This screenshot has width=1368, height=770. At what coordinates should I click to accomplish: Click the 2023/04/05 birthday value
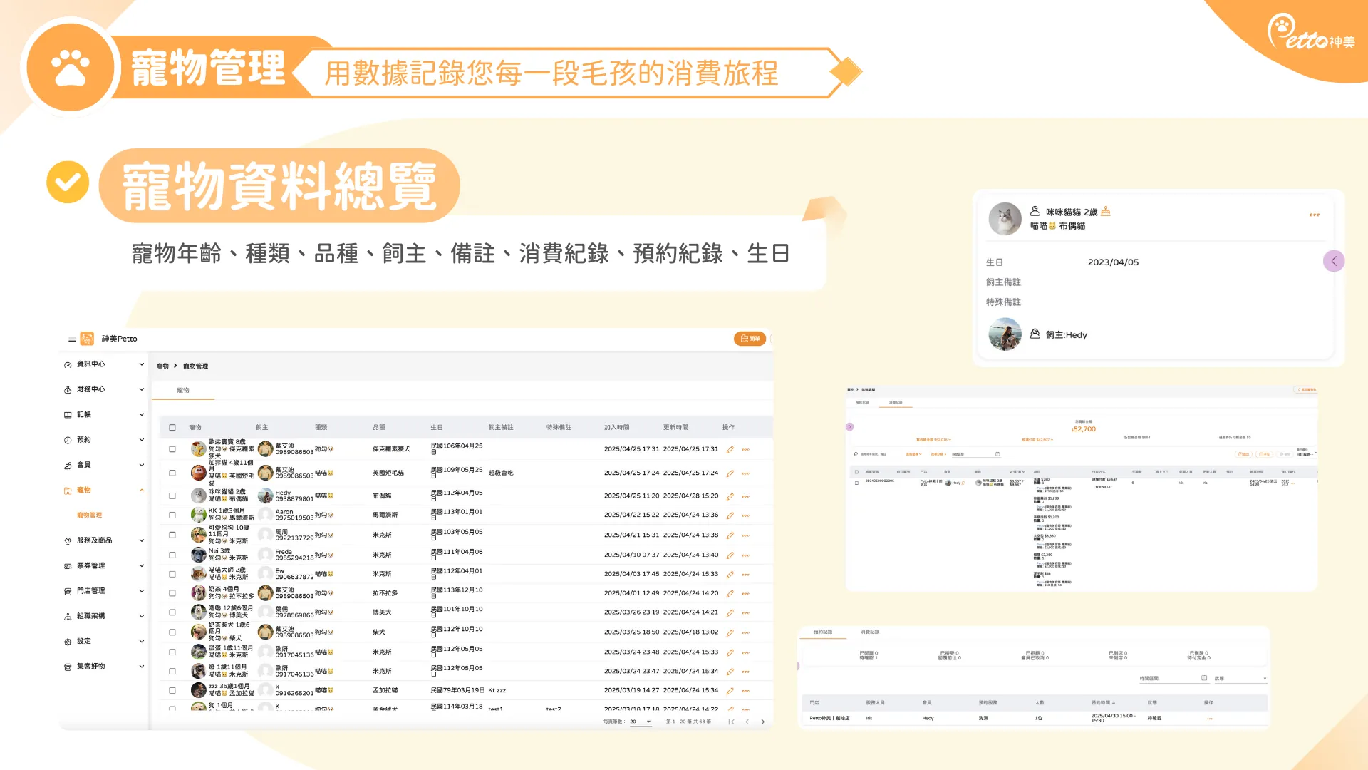[x=1113, y=262]
